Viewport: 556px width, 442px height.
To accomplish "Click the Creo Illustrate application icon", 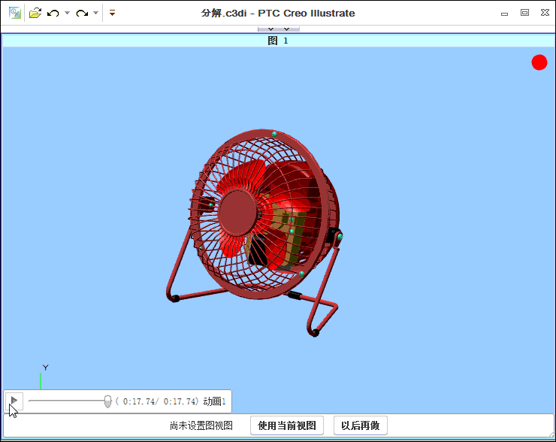I will point(14,13).
